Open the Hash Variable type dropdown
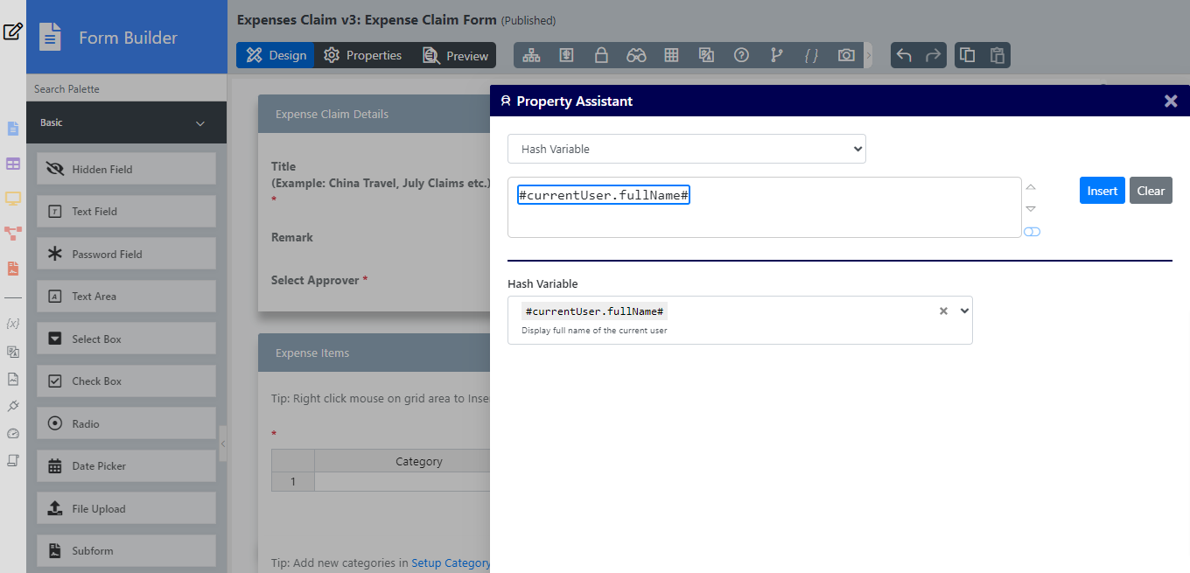Viewport: 1190px width, 573px height. 687,149
